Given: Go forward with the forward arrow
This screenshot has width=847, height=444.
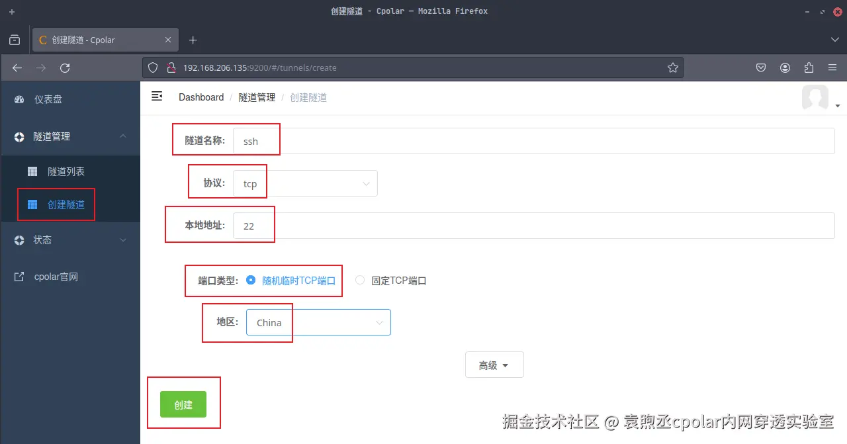Looking at the screenshot, I should tap(41, 67).
